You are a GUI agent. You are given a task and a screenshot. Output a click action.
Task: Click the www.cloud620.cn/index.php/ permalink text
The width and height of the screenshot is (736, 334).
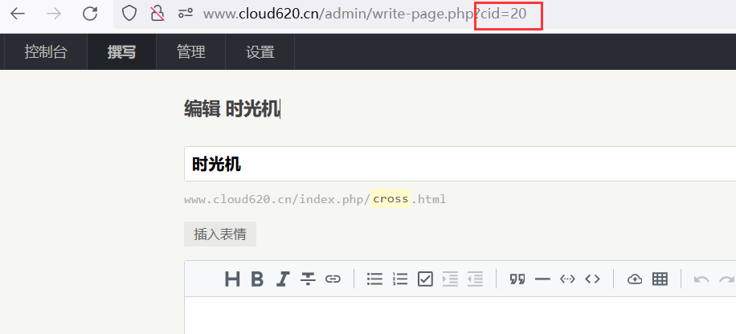[277, 199]
